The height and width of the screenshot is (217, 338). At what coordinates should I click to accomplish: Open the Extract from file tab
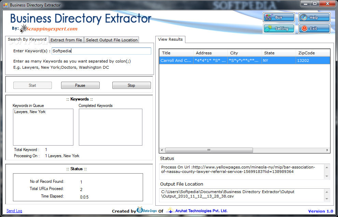coord(66,40)
